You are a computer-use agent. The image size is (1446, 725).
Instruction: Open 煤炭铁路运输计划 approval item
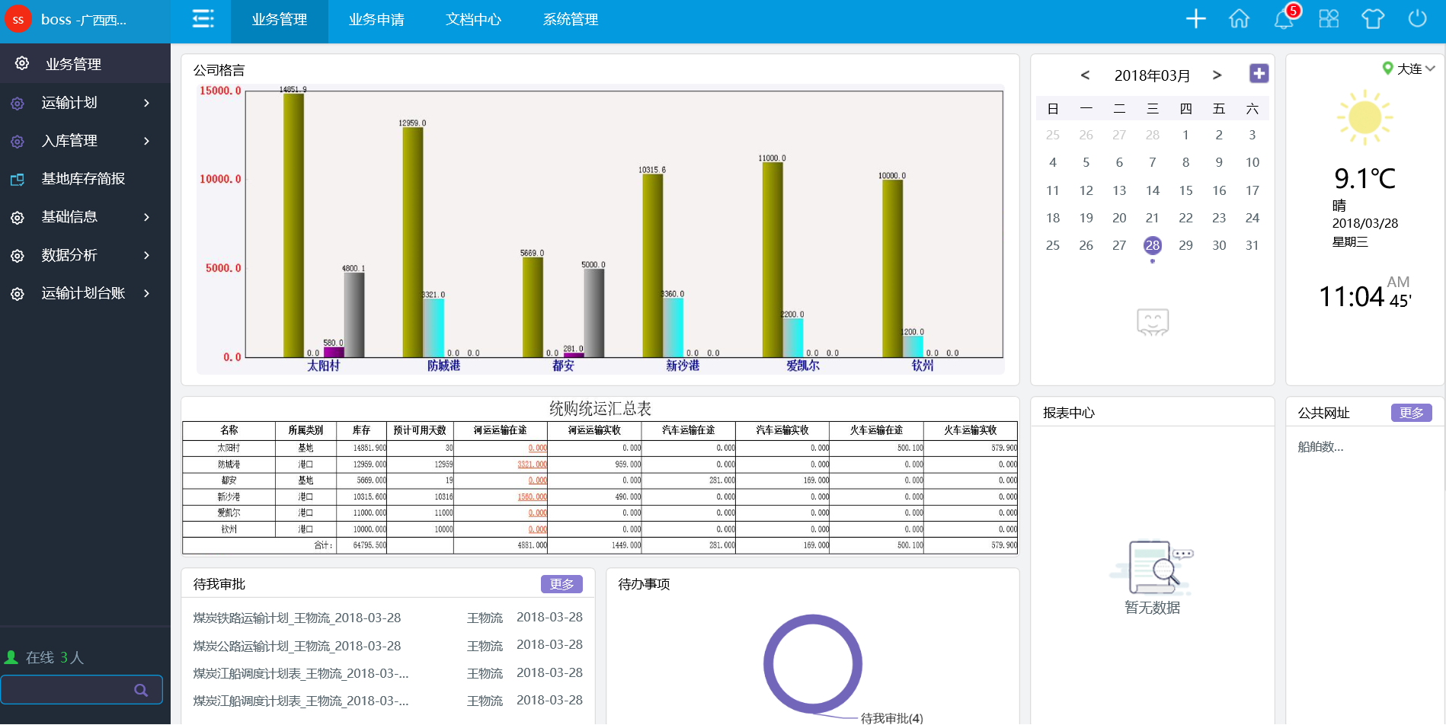pyautogui.click(x=296, y=618)
